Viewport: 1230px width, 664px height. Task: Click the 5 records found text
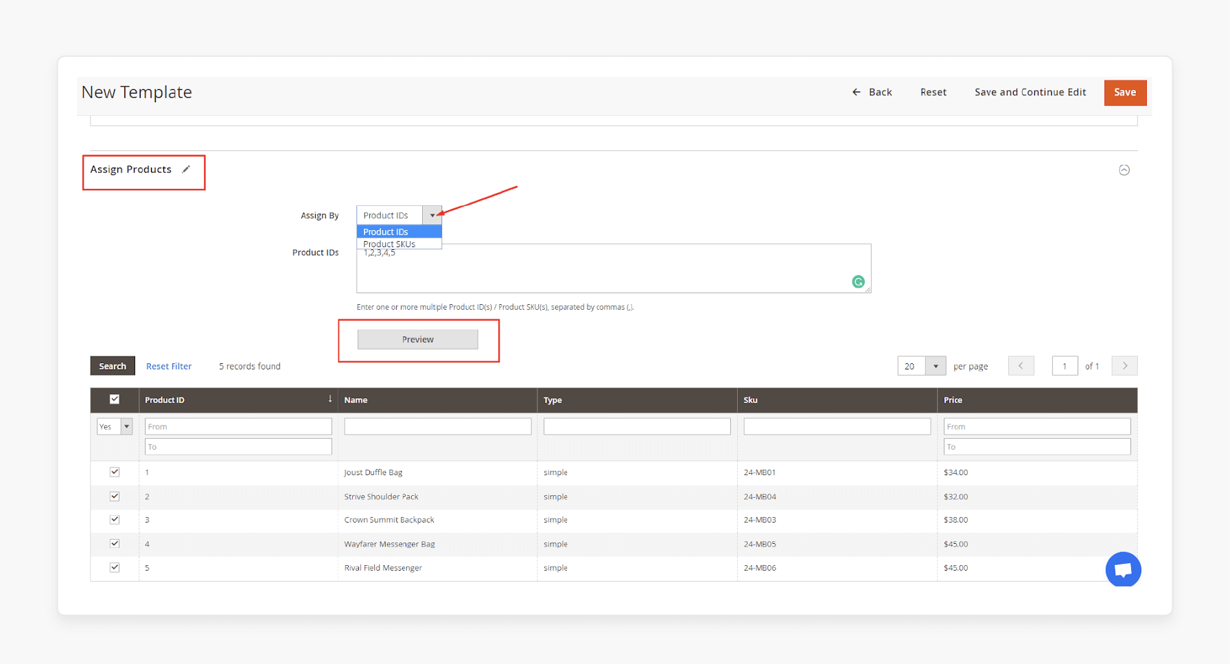click(250, 366)
